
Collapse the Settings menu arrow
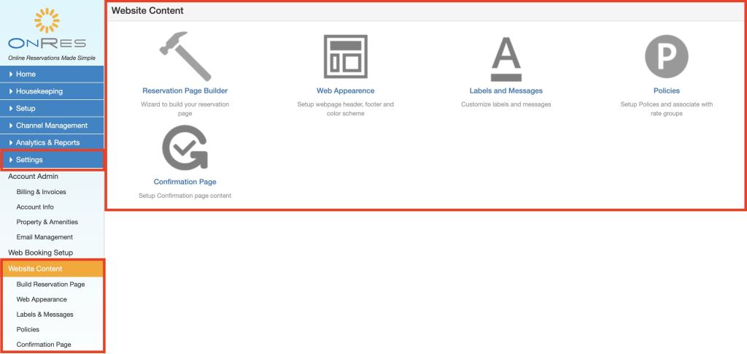(x=11, y=160)
